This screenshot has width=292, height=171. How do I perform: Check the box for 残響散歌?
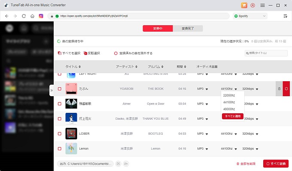click(60, 104)
